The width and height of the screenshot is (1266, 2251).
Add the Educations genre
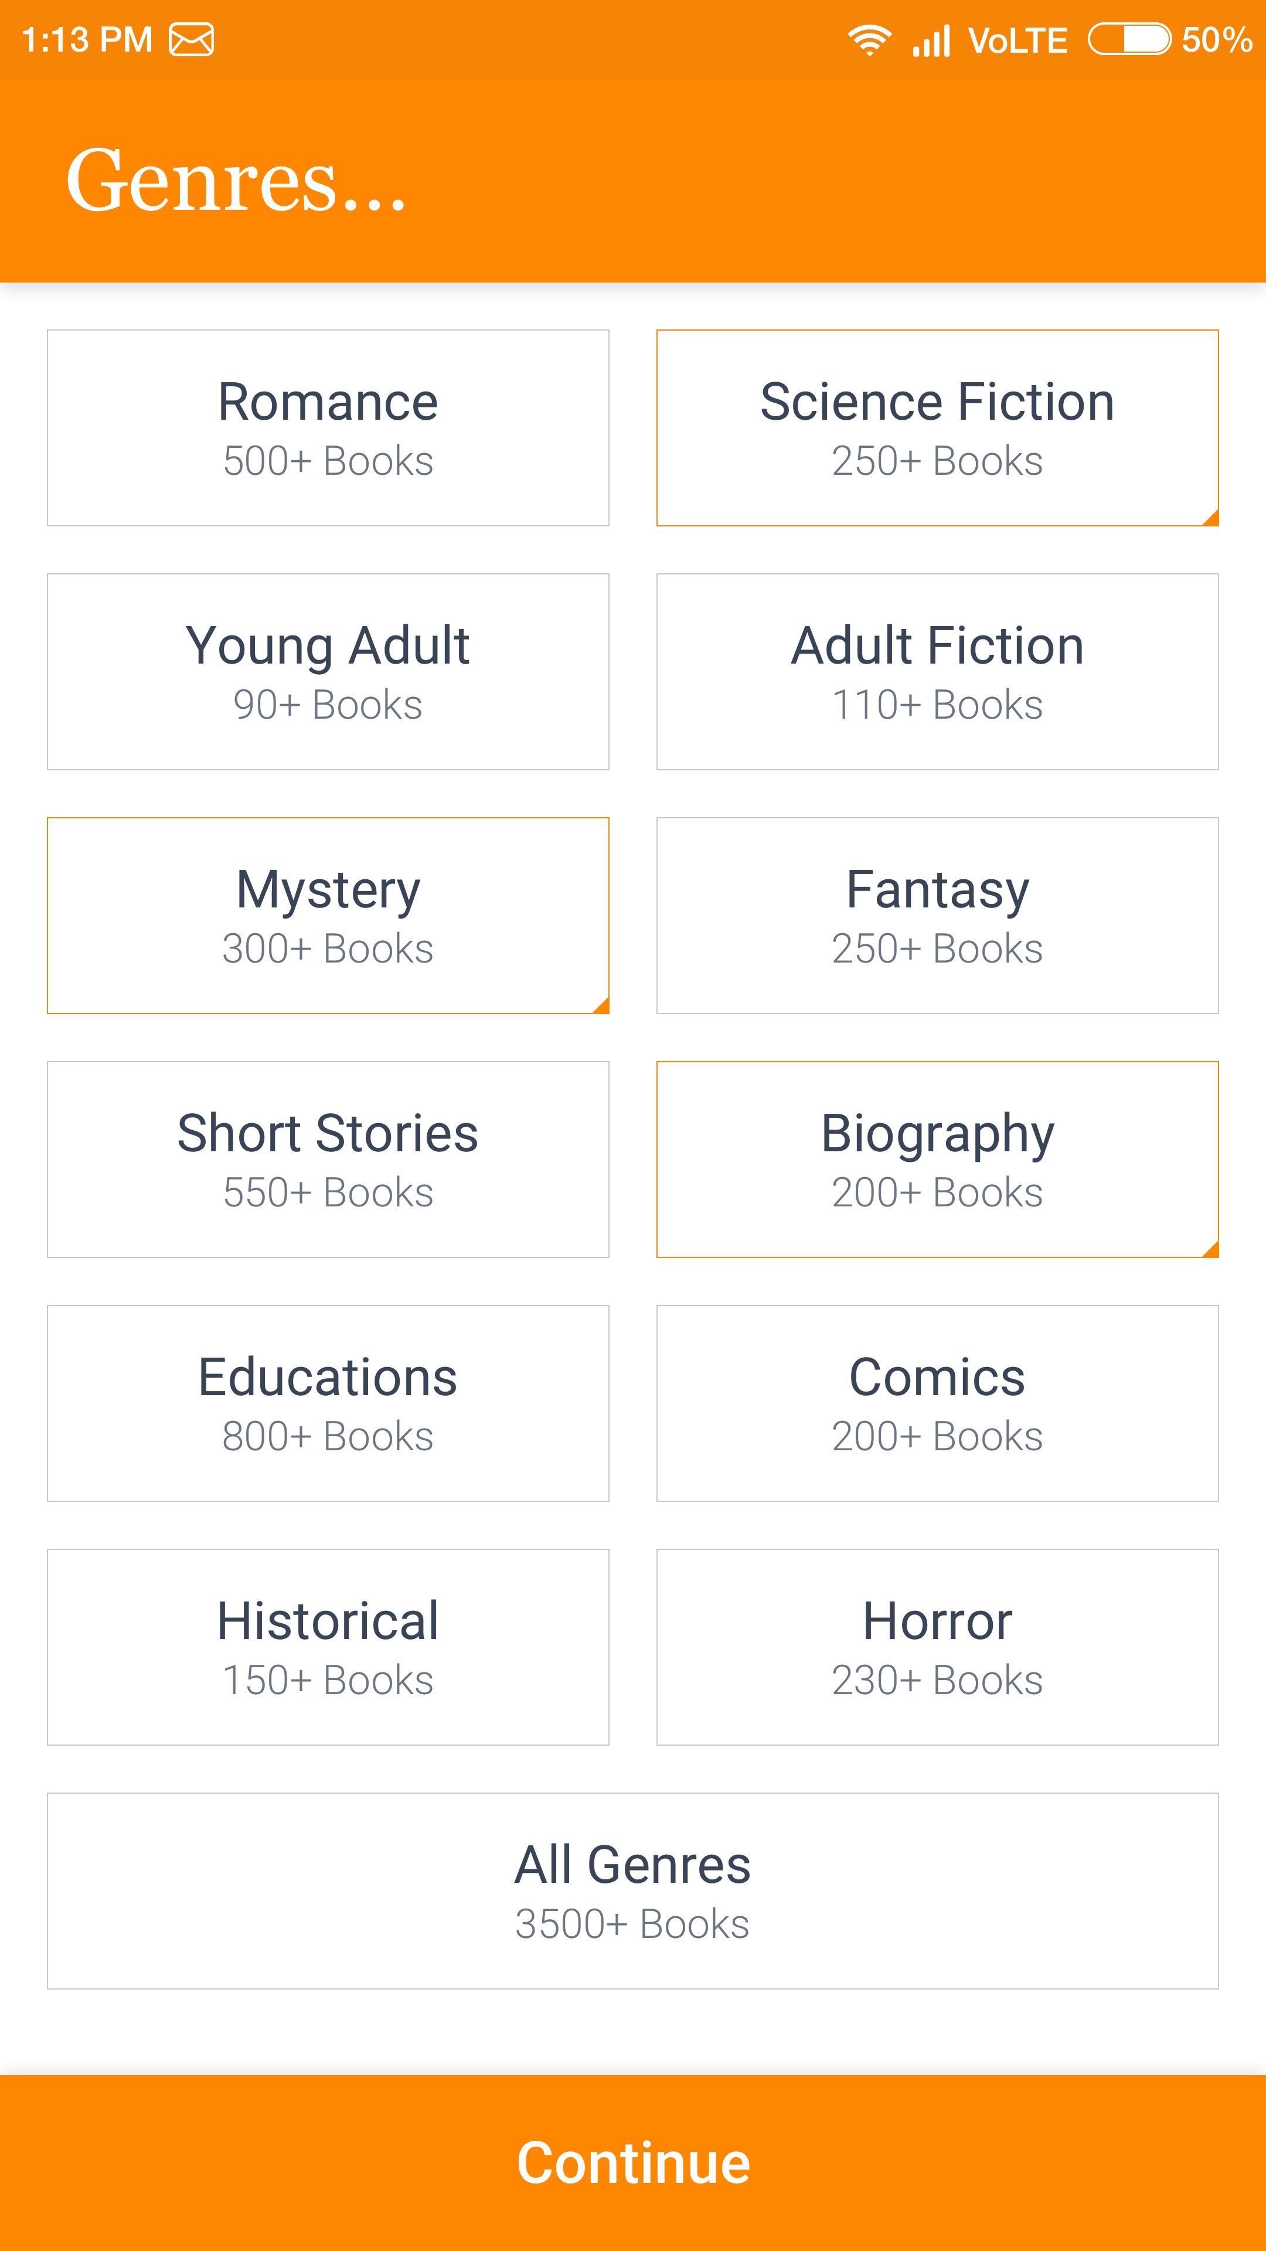(328, 1403)
